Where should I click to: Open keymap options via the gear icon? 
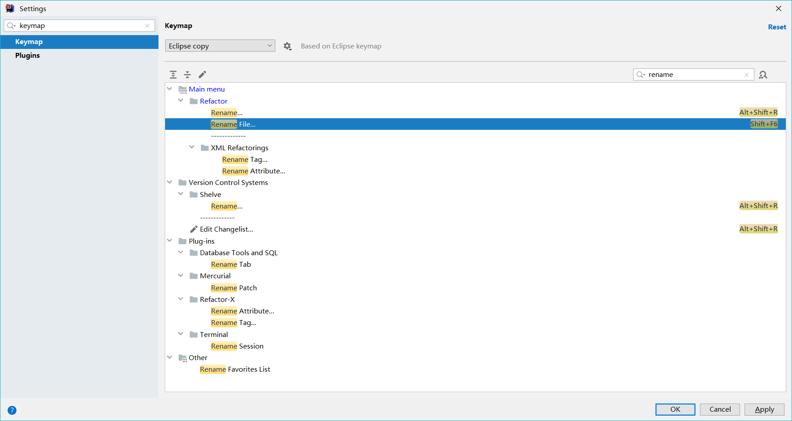288,46
